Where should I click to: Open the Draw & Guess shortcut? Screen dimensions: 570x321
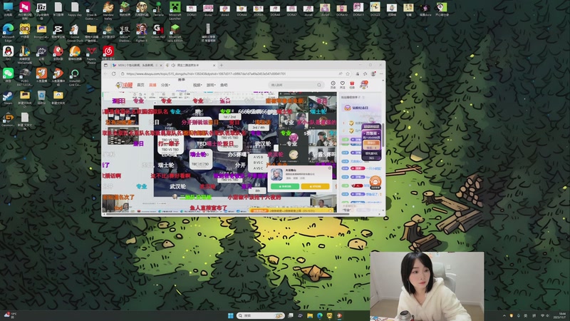[x=91, y=11]
